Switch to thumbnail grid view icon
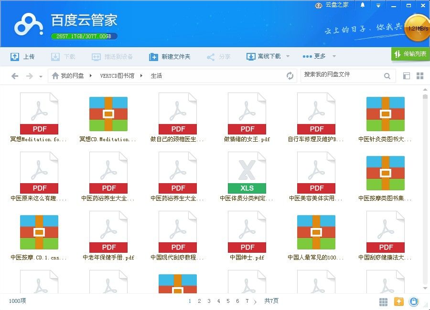Viewport: 430px width, 310px height. (x=420, y=76)
